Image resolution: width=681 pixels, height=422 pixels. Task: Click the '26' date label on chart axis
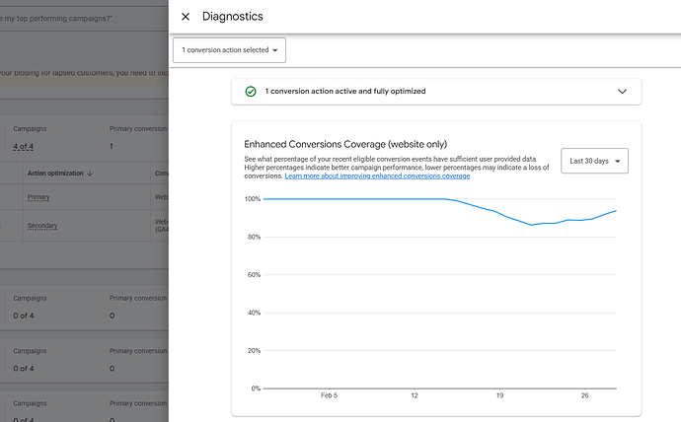click(x=585, y=395)
